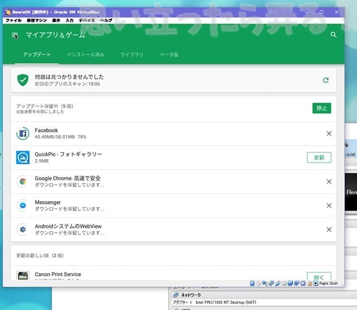
Task: Open the Messenger update entry
Action: click(x=173, y=206)
